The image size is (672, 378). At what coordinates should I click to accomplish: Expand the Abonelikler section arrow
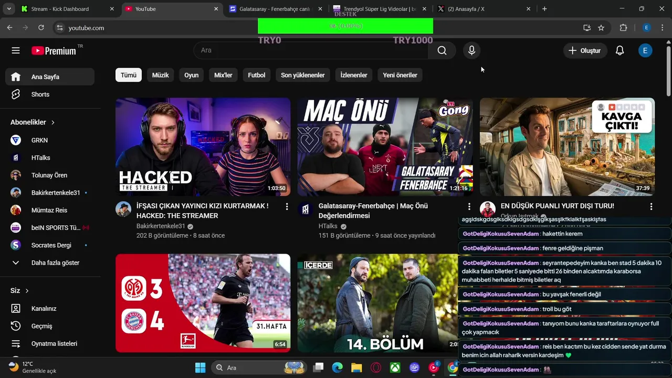[53, 122]
